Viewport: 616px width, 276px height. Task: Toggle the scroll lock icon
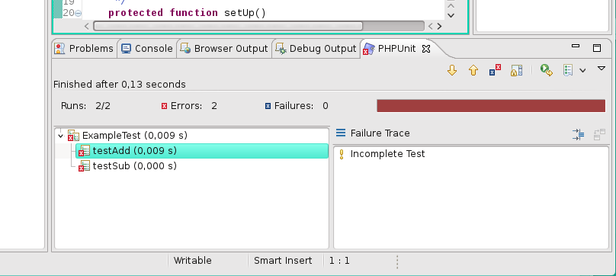(x=516, y=70)
